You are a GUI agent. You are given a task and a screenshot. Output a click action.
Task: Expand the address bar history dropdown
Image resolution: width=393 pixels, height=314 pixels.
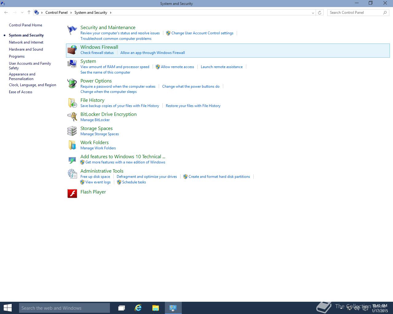[x=313, y=13]
